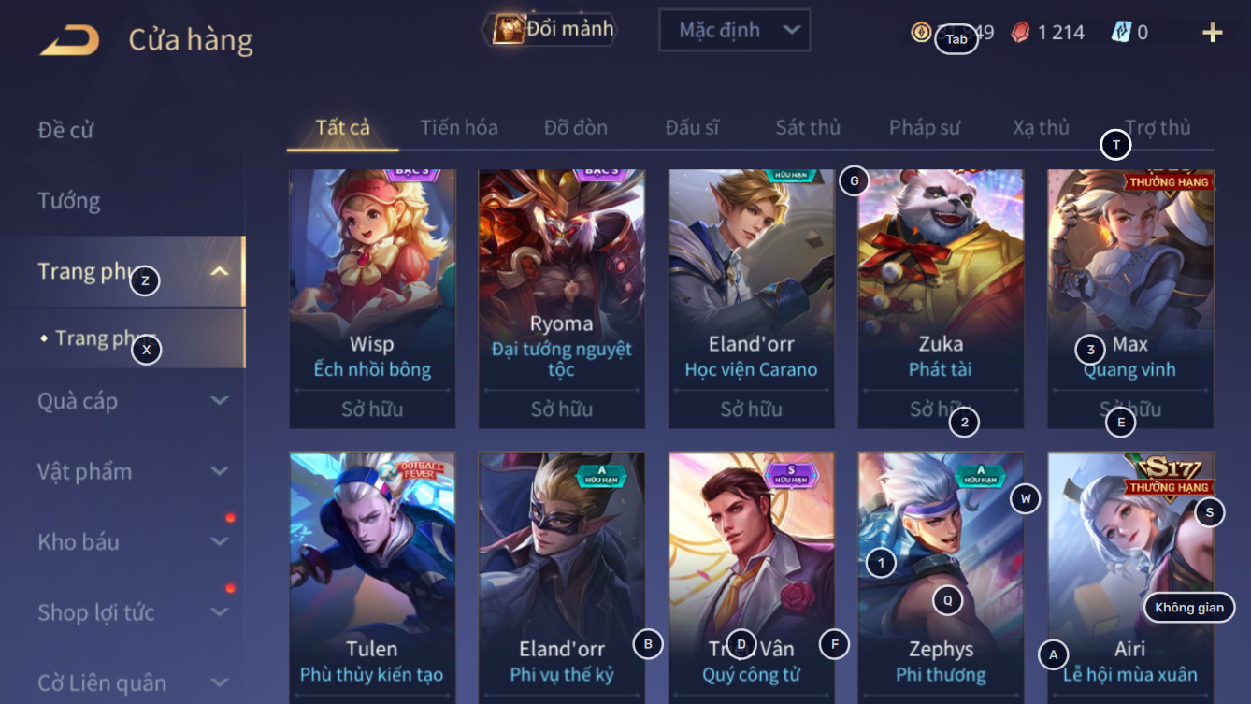Go to Đề cử in sidebar
Image resolution: width=1251 pixels, height=704 pixels.
point(65,129)
